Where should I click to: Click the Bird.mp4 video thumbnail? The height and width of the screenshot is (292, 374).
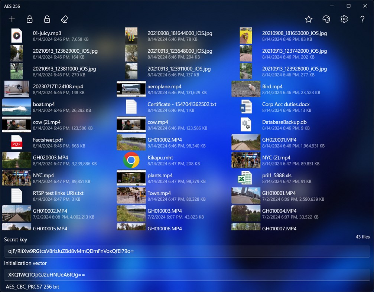(246, 89)
